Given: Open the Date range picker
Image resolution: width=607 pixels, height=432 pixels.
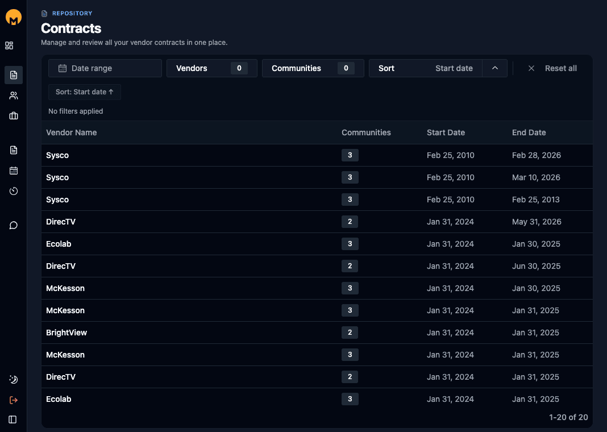Looking at the screenshot, I should point(105,68).
